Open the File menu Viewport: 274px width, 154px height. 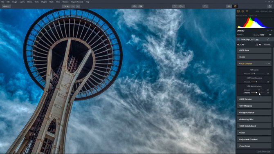(2, 2)
